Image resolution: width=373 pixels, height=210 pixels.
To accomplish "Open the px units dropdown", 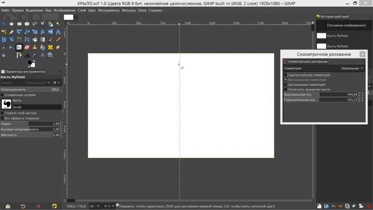I will click(x=94, y=206).
